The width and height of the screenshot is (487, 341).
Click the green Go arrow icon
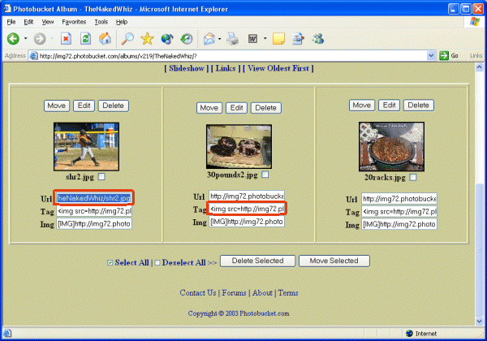444,55
